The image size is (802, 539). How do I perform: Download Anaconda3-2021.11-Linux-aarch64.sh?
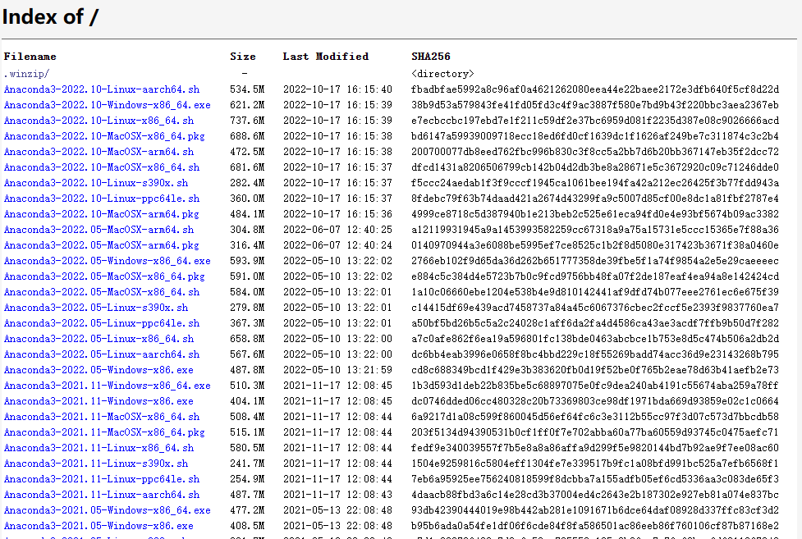click(x=102, y=495)
